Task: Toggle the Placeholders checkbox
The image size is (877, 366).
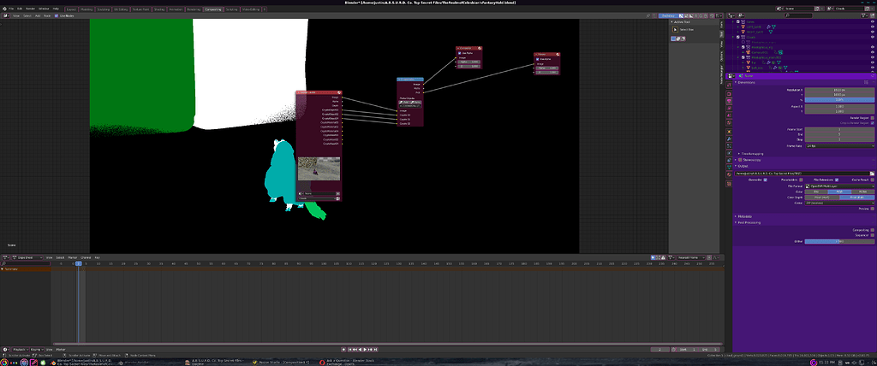Action: click(801, 180)
